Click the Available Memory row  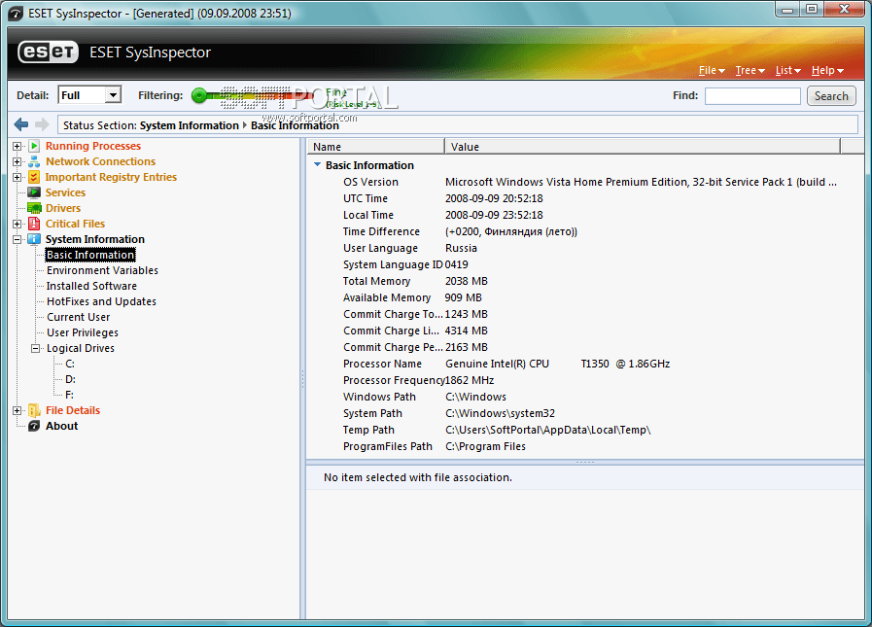pyautogui.click(x=584, y=297)
